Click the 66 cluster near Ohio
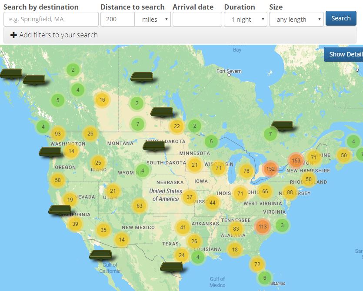Viewport: 363px width, 291px height. pyautogui.click(x=265, y=191)
